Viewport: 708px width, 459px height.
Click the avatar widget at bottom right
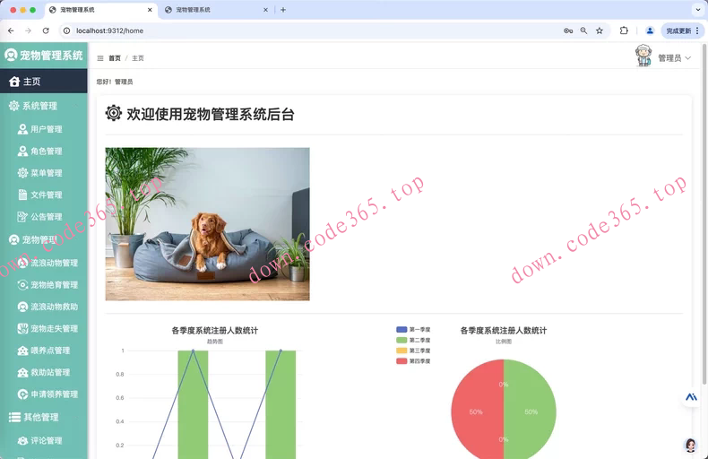pos(690,445)
